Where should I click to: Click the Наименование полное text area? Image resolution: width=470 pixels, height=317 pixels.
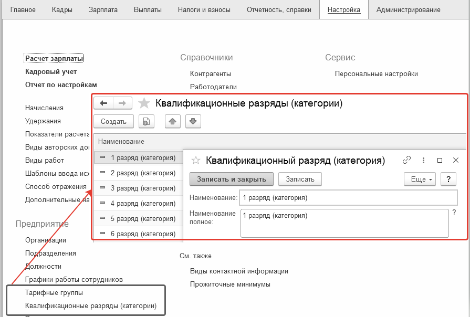click(344, 223)
